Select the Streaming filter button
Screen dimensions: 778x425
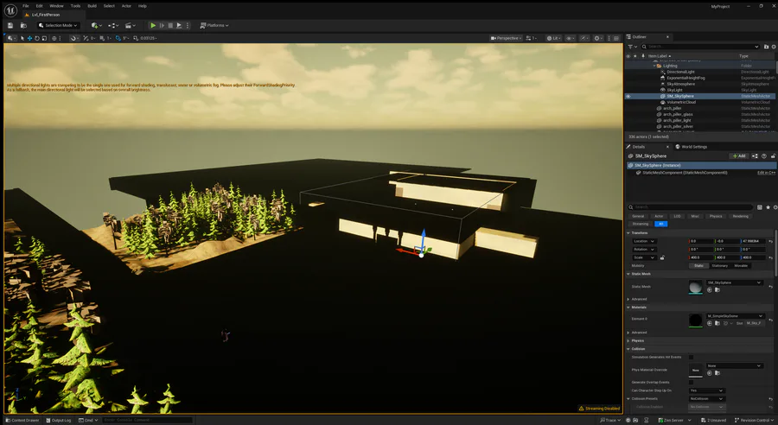[640, 224]
